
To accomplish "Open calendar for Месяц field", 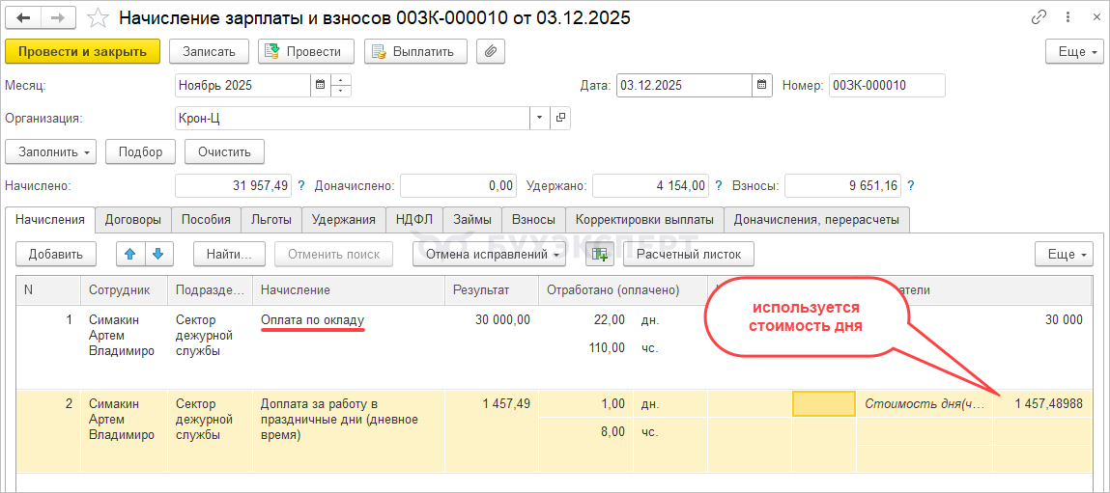I will pyautogui.click(x=320, y=85).
